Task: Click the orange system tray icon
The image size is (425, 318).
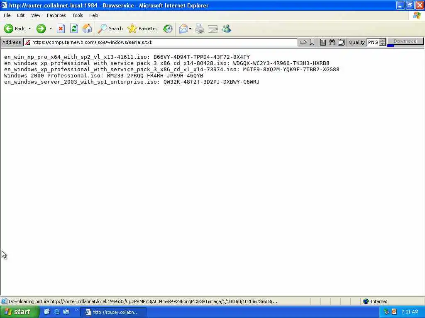Action: click(x=394, y=312)
